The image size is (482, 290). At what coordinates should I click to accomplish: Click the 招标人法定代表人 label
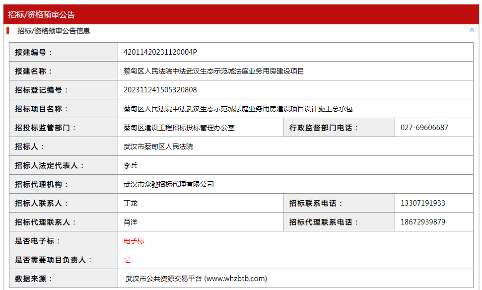point(49,165)
